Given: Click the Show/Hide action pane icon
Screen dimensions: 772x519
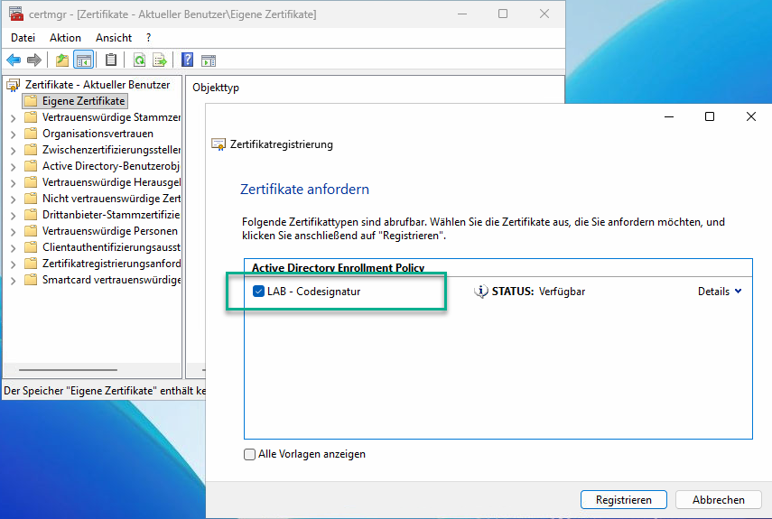Looking at the screenshot, I should (x=209, y=60).
